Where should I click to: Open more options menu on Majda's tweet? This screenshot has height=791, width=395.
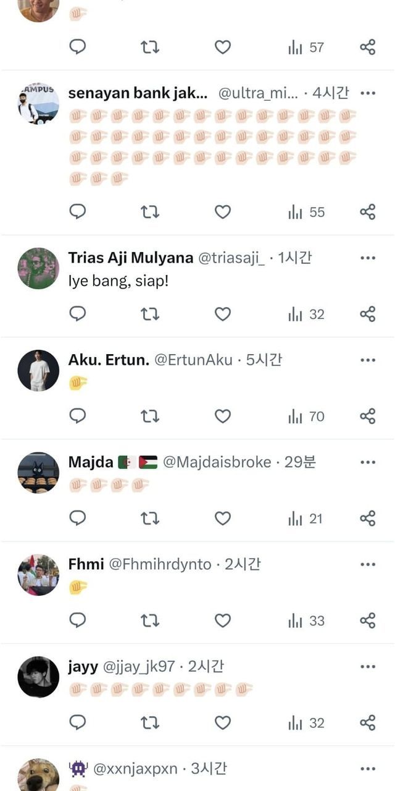pyautogui.click(x=368, y=462)
